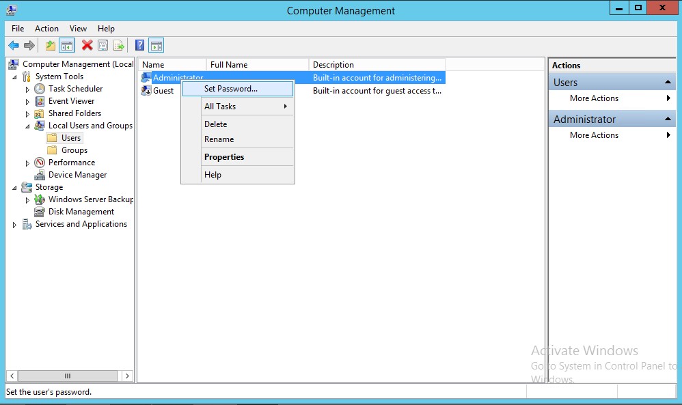Select the Guest user account row
Screen dimensions: 682x405
(x=163, y=91)
